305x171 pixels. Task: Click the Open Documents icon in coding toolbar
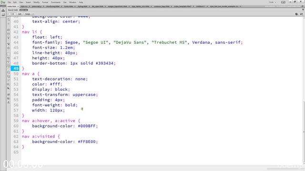9,19
